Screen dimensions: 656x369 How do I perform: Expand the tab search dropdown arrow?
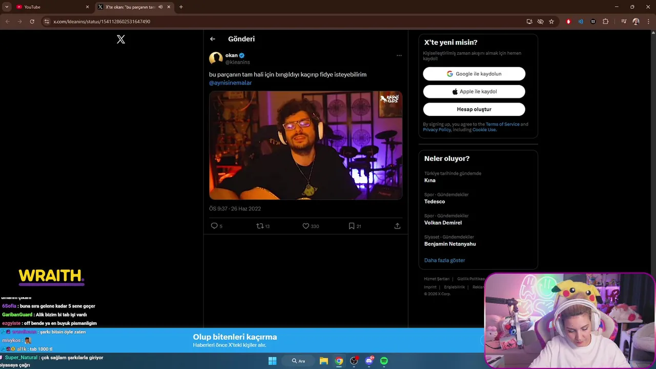(x=7, y=7)
